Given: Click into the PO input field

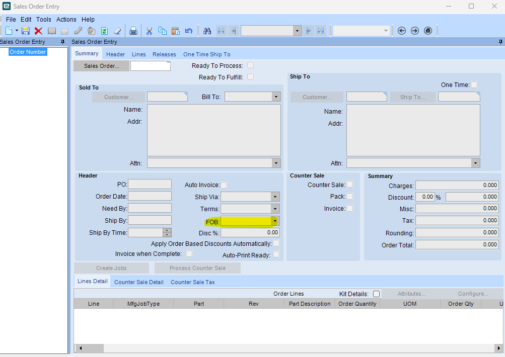Looking at the screenshot, I should [150, 185].
